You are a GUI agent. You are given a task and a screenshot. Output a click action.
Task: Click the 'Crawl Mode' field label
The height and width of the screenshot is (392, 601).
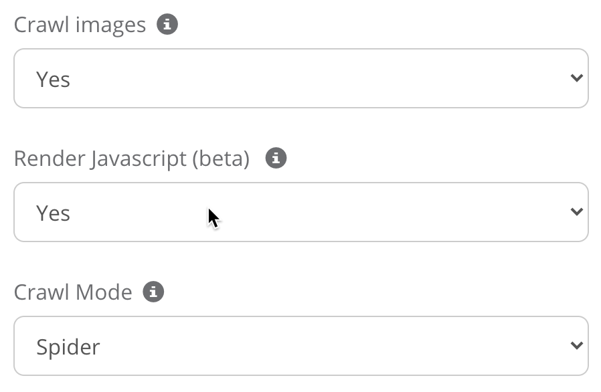tap(73, 293)
